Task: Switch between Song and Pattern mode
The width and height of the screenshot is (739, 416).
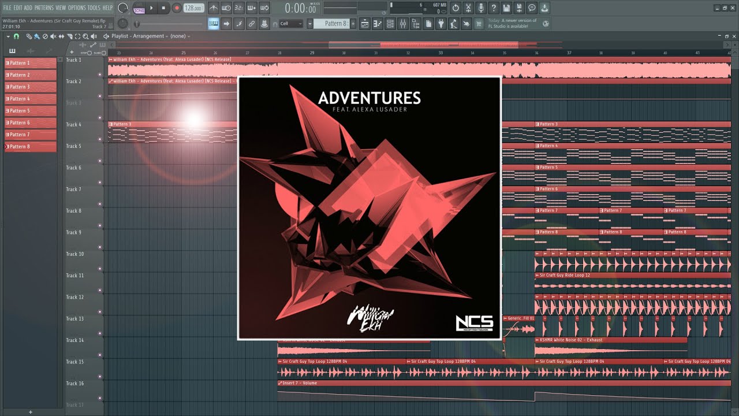Action: click(x=139, y=9)
